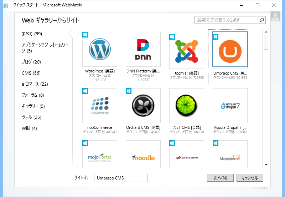The height and width of the screenshot is (197, 285).
Task: Filter by フォーラム (8) category
Action: (33, 95)
